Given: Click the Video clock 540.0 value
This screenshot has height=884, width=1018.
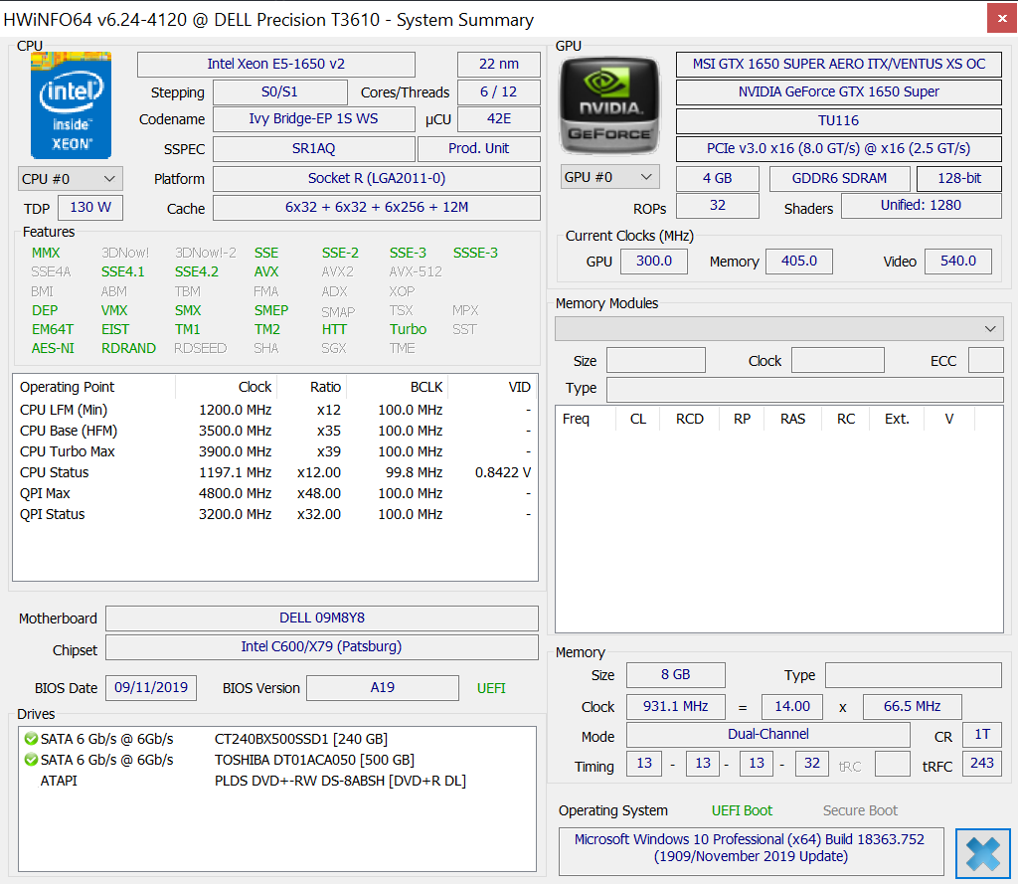Looking at the screenshot, I should pos(958,262).
